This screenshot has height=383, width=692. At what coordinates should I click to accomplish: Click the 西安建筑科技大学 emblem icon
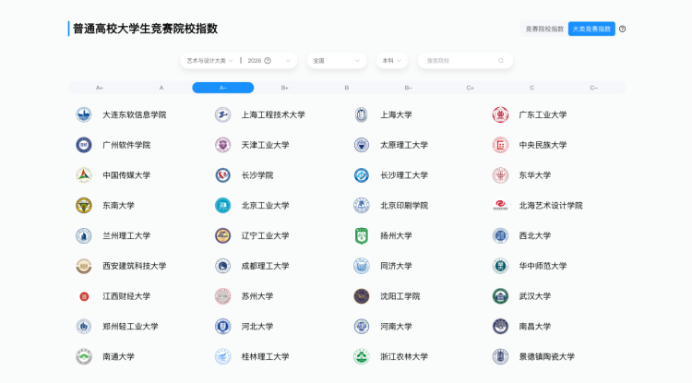pyautogui.click(x=83, y=266)
